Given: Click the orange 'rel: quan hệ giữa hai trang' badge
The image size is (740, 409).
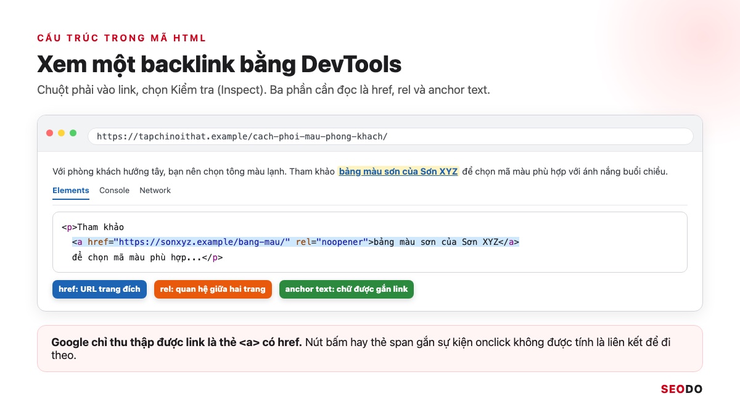Looking at the screenshot, I should (213, 289).
